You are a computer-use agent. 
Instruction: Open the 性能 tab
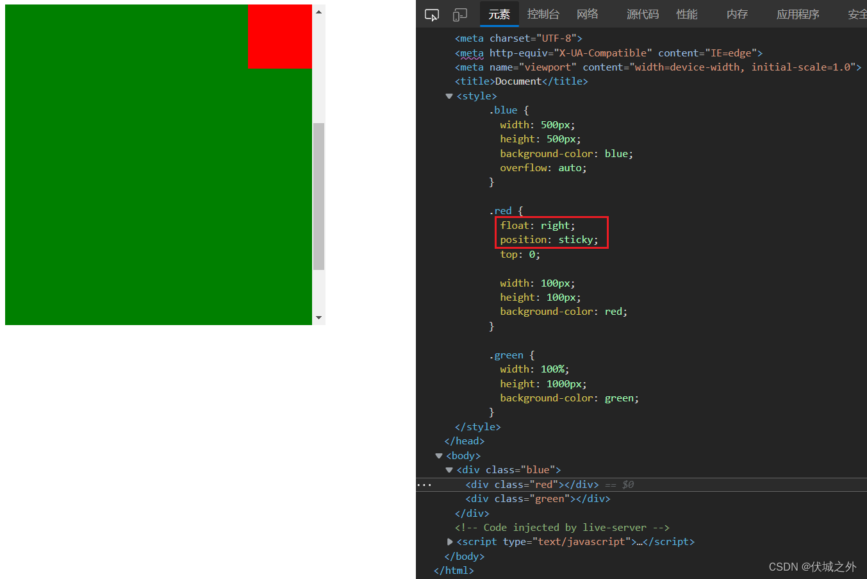pyautogui.click(x=687, y=14)
